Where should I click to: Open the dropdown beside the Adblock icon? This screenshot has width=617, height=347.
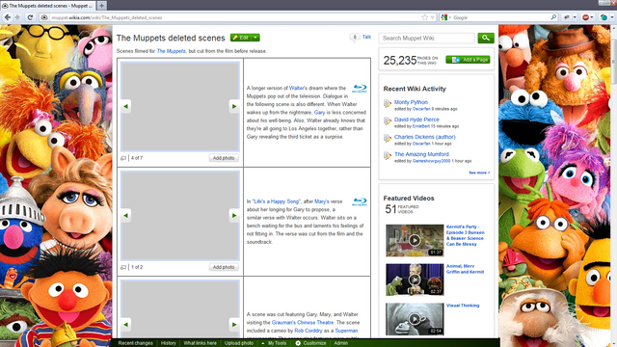click(x=592, y=17)
